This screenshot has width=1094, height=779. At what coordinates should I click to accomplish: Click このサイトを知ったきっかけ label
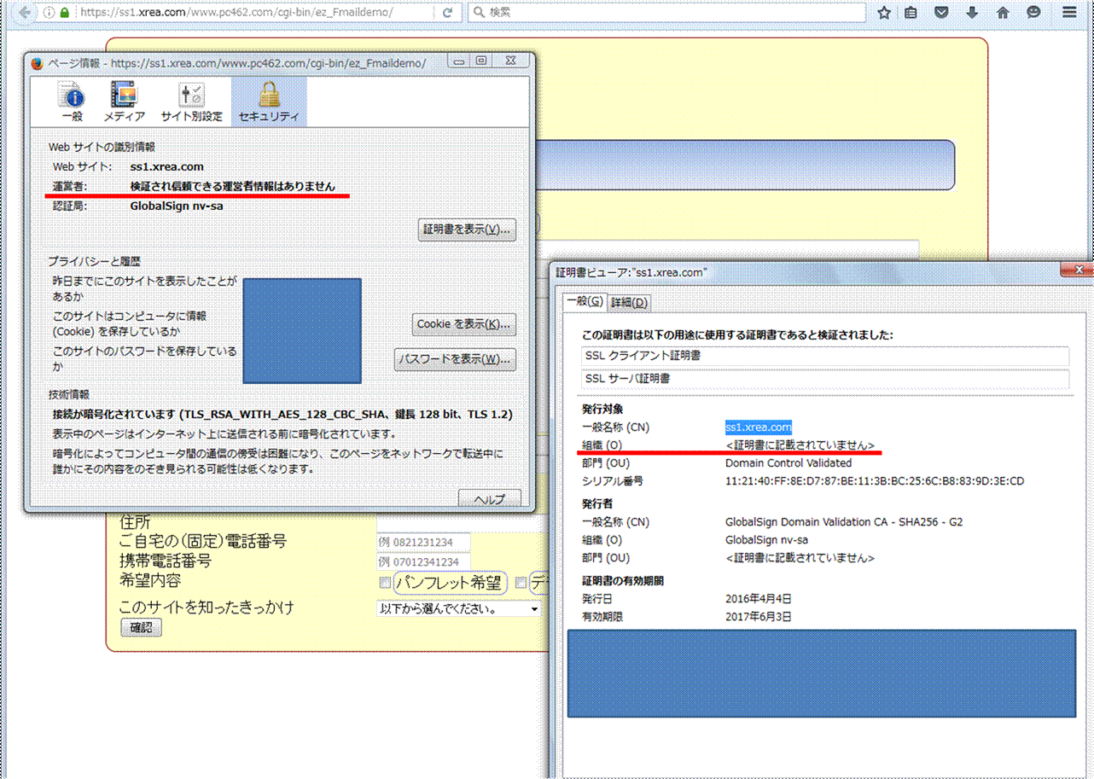tap(207, 608)
